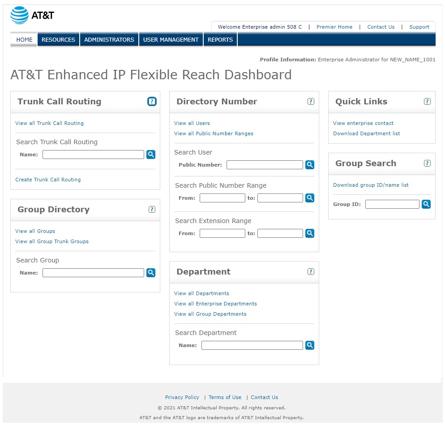Focus Search Department Name field
This screenshot has width=445, height=425.
pyautogui.click(x=252, y=345)
